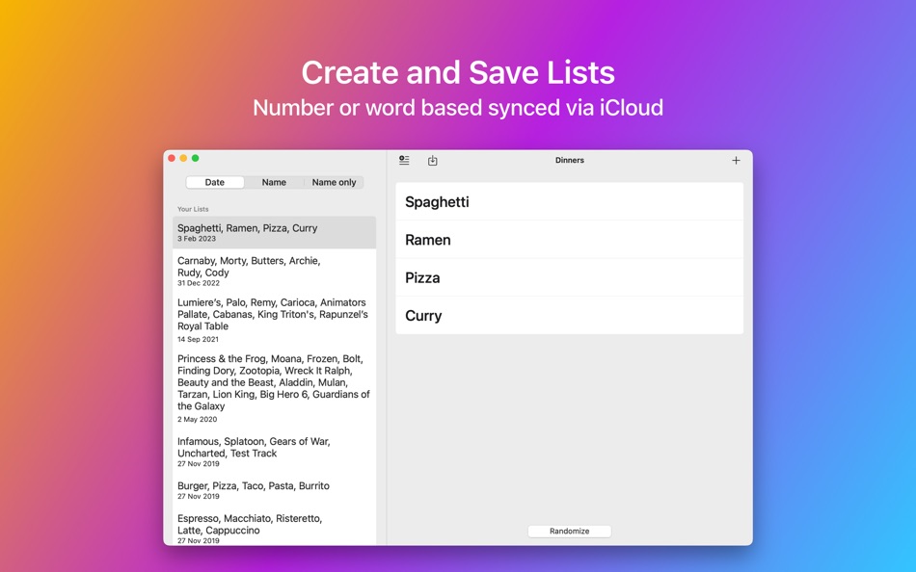The height and width of the screenshot is (572, 916).
Task: Switch to Name only sorting
Action: 334,182
